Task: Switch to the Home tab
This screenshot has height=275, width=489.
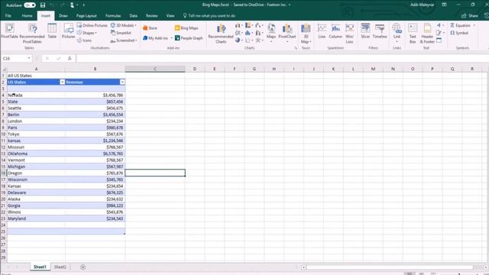Action: (x=27, y=15)
